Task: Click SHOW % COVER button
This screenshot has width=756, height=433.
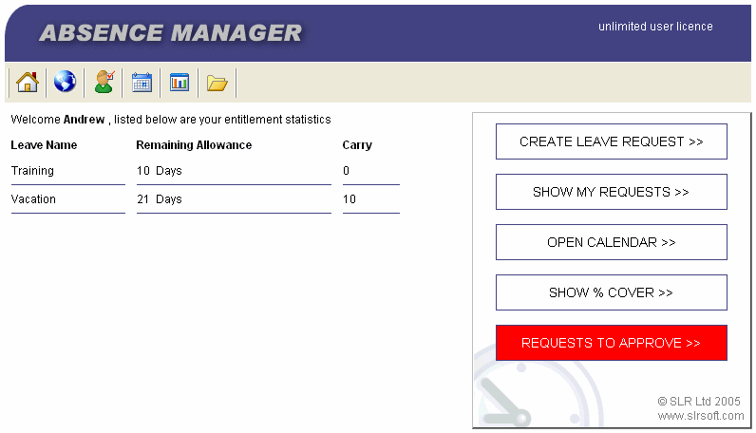Action: tap(612, 292)
